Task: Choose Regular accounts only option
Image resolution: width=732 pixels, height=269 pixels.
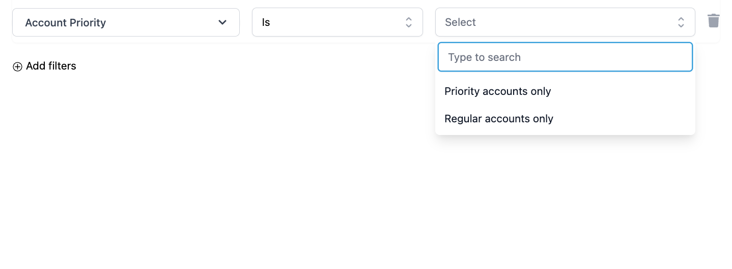Action: (565, 119)
